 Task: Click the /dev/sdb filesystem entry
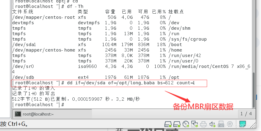23,77
